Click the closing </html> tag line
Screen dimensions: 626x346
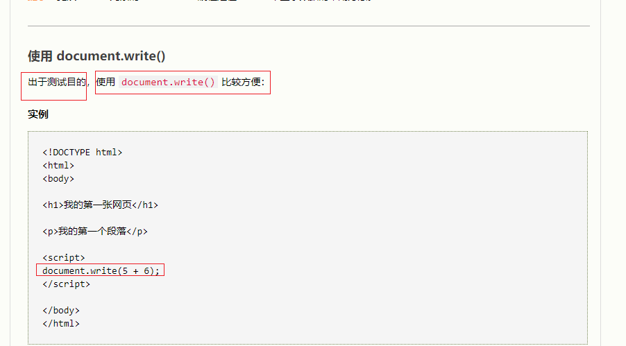point(61,324)
